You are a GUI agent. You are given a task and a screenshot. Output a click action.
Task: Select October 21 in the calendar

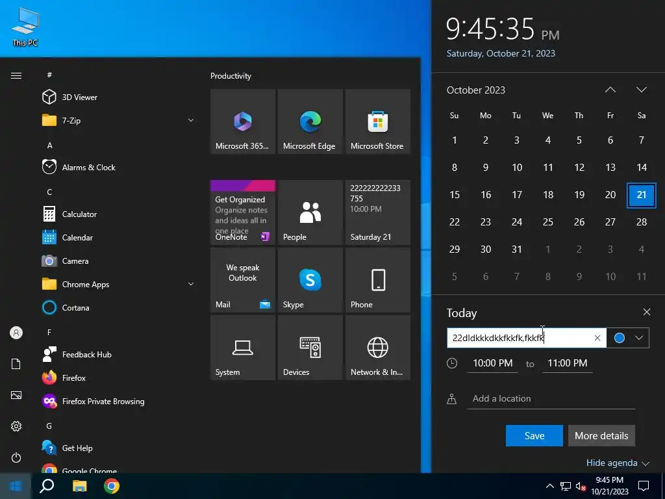641,195
